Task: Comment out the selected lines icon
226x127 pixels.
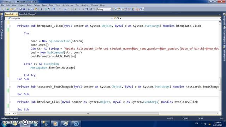Action: point(46,9)
